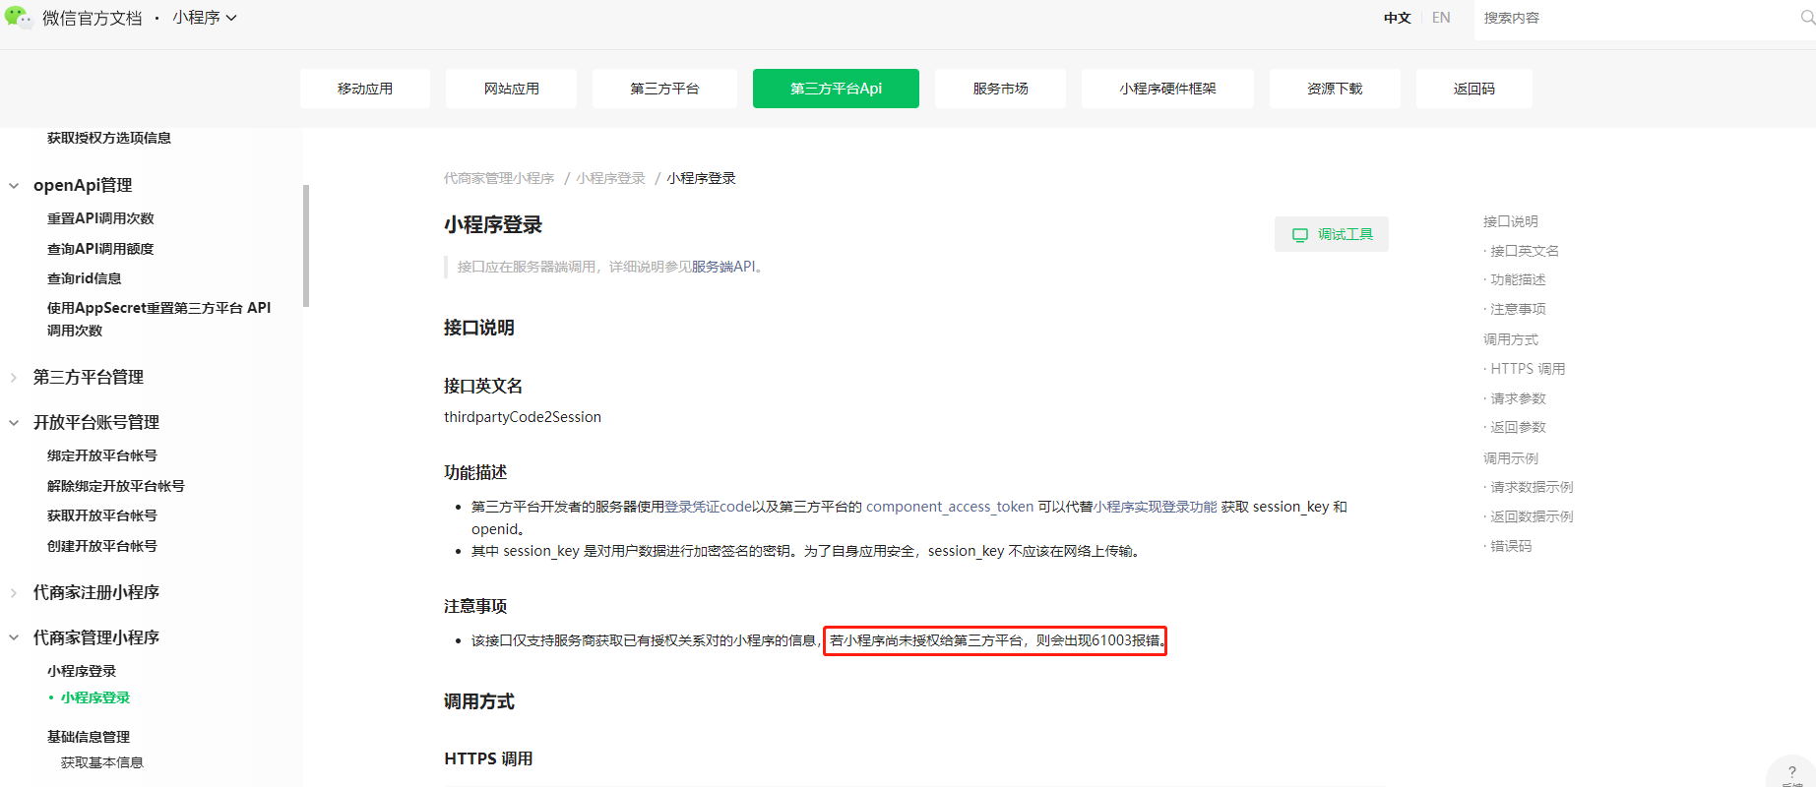Open 获取基本信息 sidebar item
This screenshot has width=1816, height=787.
coord(102,762)
